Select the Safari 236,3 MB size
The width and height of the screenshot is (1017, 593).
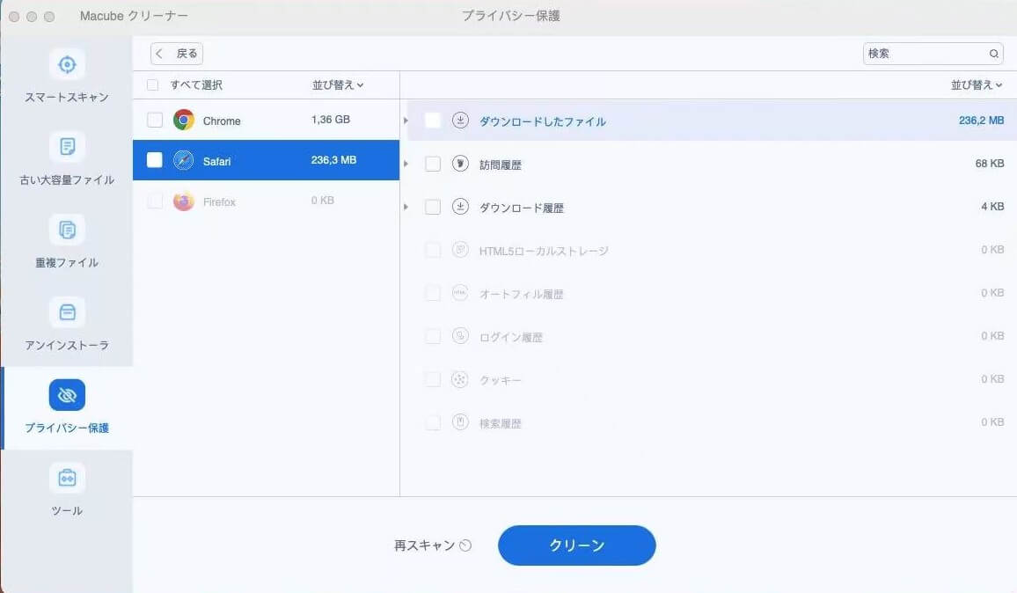click(x=333, y=159)
